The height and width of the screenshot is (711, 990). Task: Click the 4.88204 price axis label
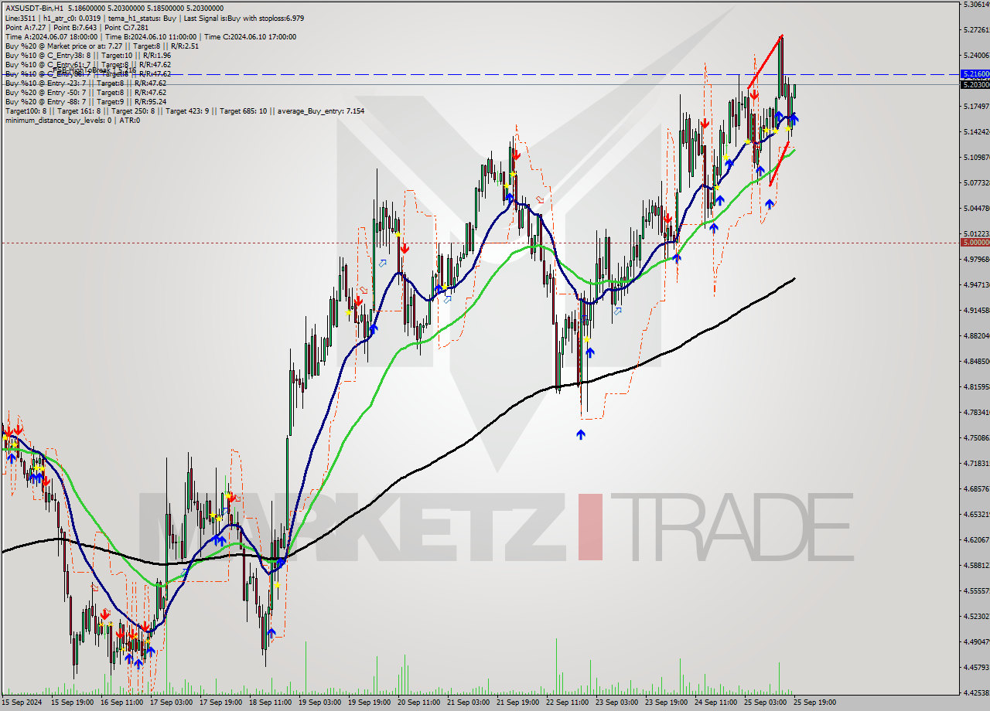[x=976, y=335]
